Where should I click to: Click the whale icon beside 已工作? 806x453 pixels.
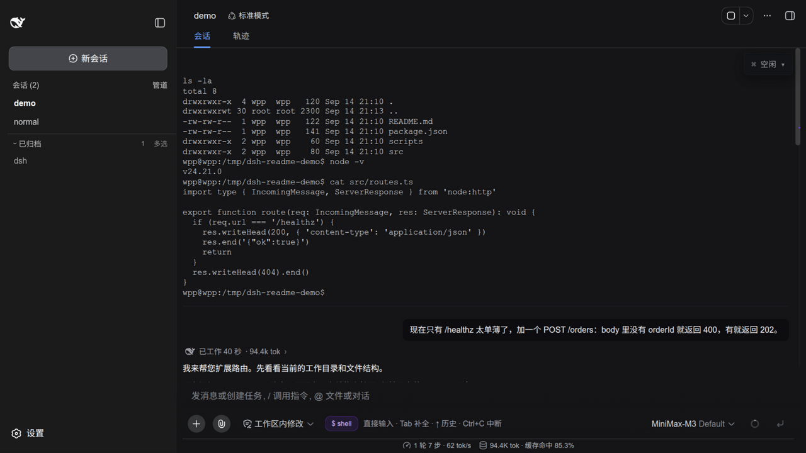coord(190,352)
